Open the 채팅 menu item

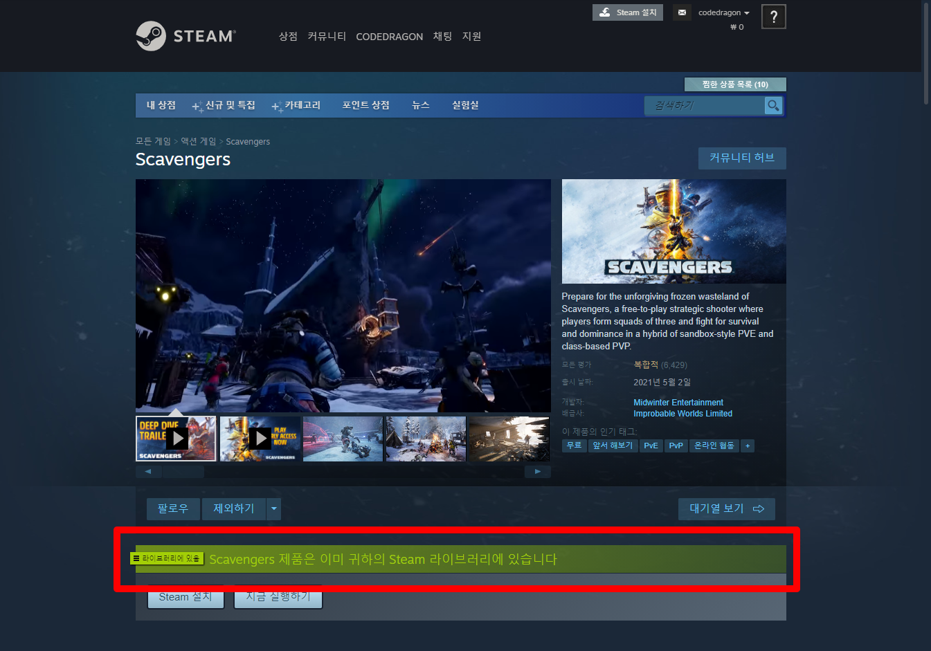(442, 36)
